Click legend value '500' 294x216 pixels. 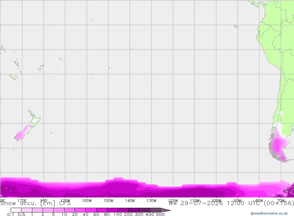(x=160, y=215)
